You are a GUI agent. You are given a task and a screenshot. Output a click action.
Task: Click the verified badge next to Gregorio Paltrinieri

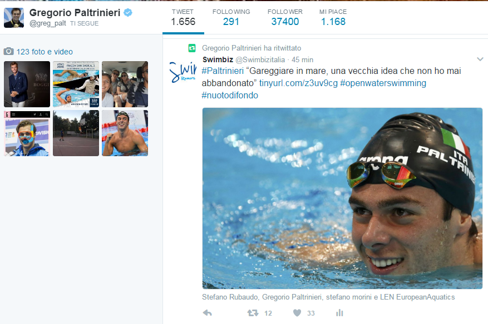pyautogui.click(x=128, y=12)
